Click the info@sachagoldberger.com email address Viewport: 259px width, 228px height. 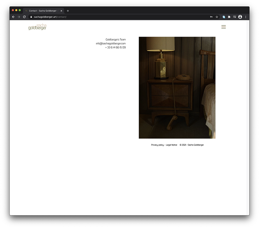[111, 43]
